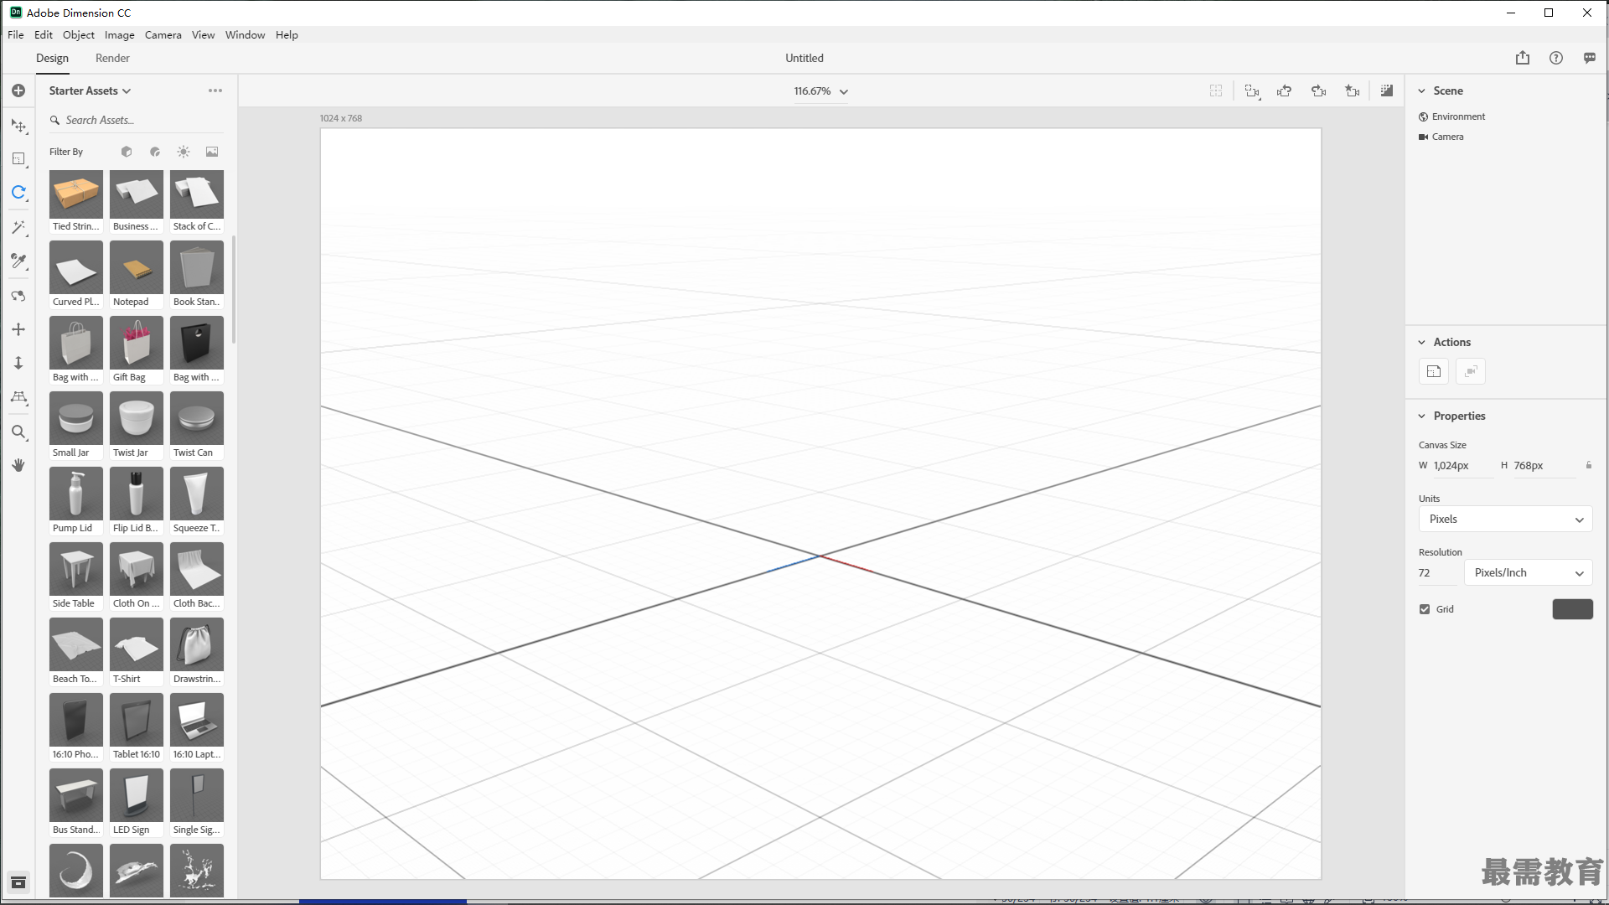The image size is (1609, 905).
Task: Open the Image menu
Action: coord(120,34)
